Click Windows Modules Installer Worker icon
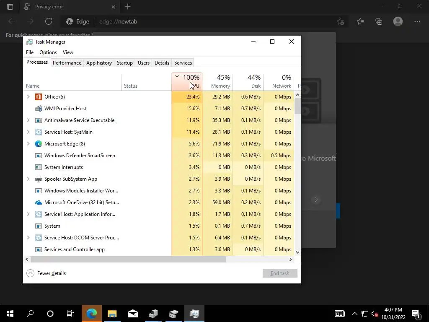The height and width of the screenshot is (322, 429). [38, 191]
